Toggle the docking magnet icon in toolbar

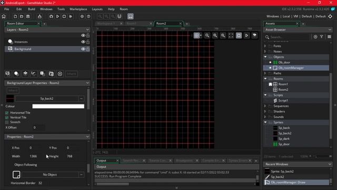pos(120,16)
